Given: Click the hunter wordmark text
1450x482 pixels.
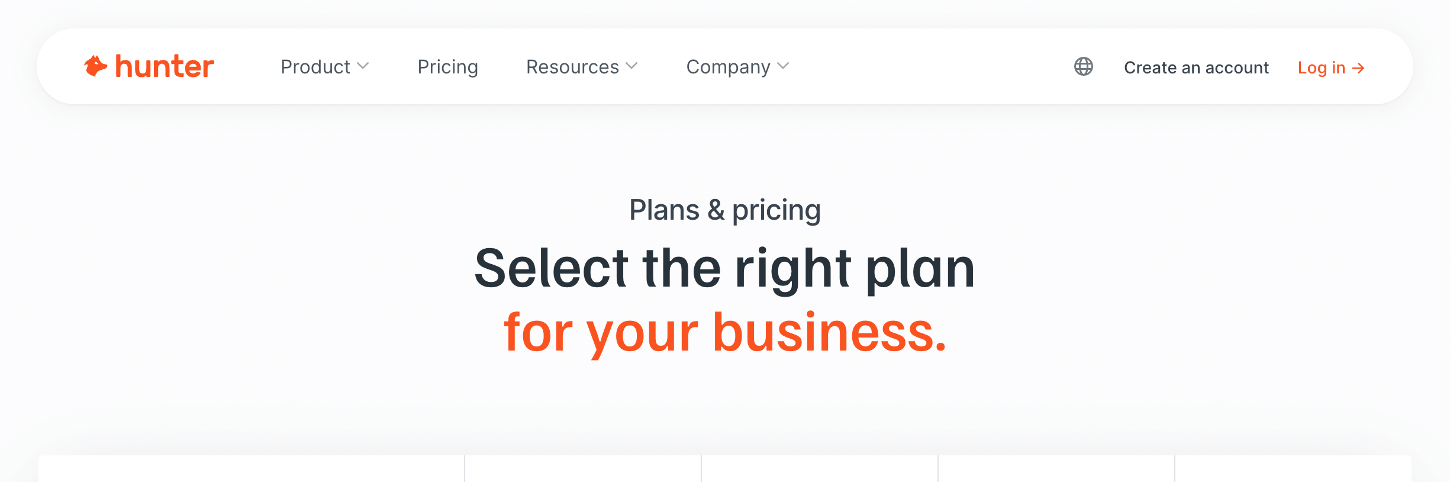Looking at the screenshot, I should click(165, 67).
